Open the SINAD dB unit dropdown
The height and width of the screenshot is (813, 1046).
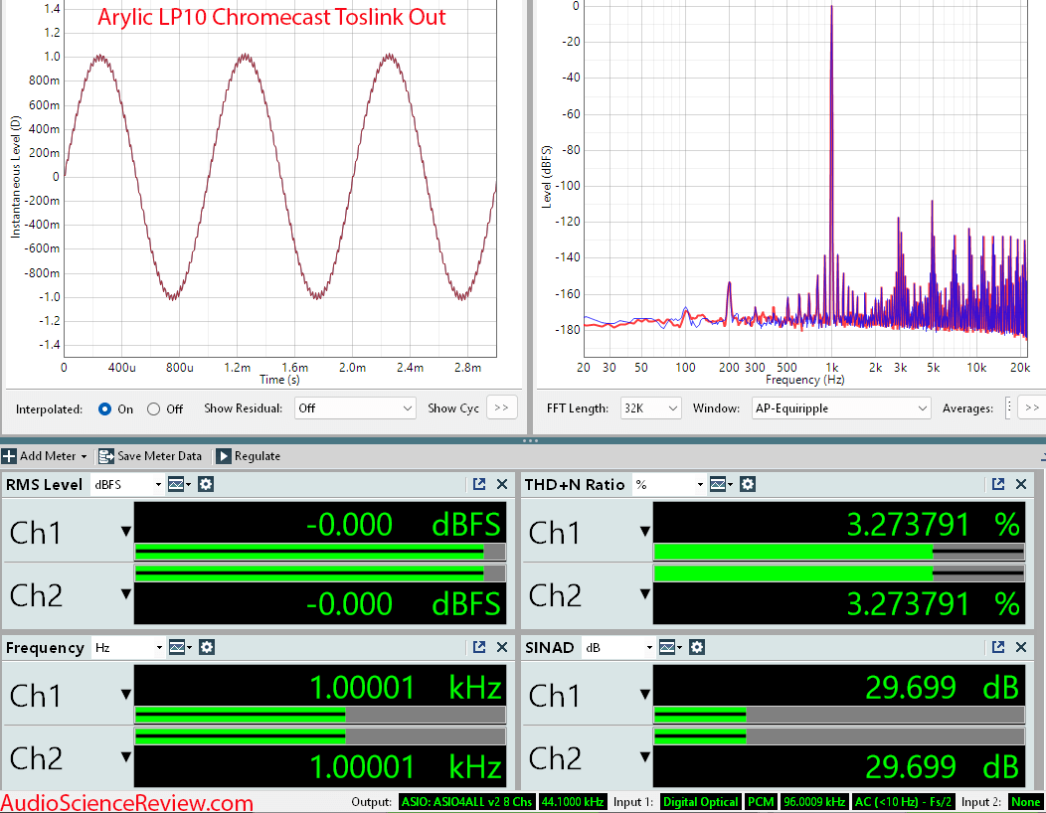click(618, 648)
